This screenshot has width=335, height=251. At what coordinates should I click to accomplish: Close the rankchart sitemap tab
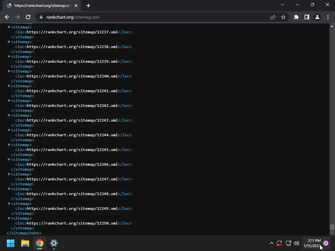coord(76,6)
